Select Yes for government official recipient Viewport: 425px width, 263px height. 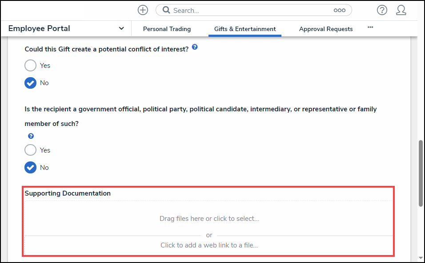pyautogui.click(x=31, y=150)
